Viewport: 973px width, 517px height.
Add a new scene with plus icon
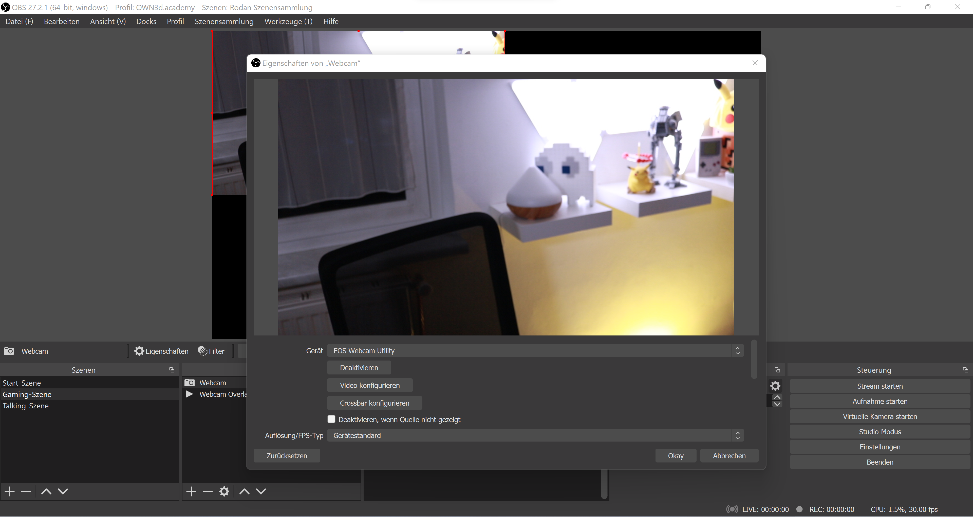9,491
